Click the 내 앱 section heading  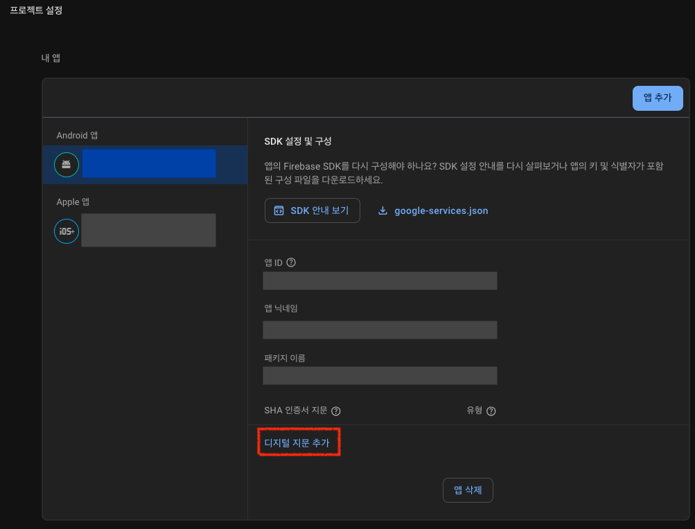coord(51,58)
